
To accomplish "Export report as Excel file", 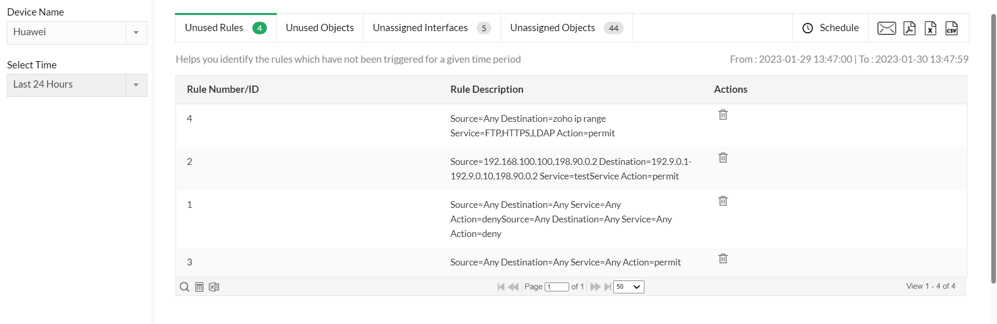I will 931,28.
